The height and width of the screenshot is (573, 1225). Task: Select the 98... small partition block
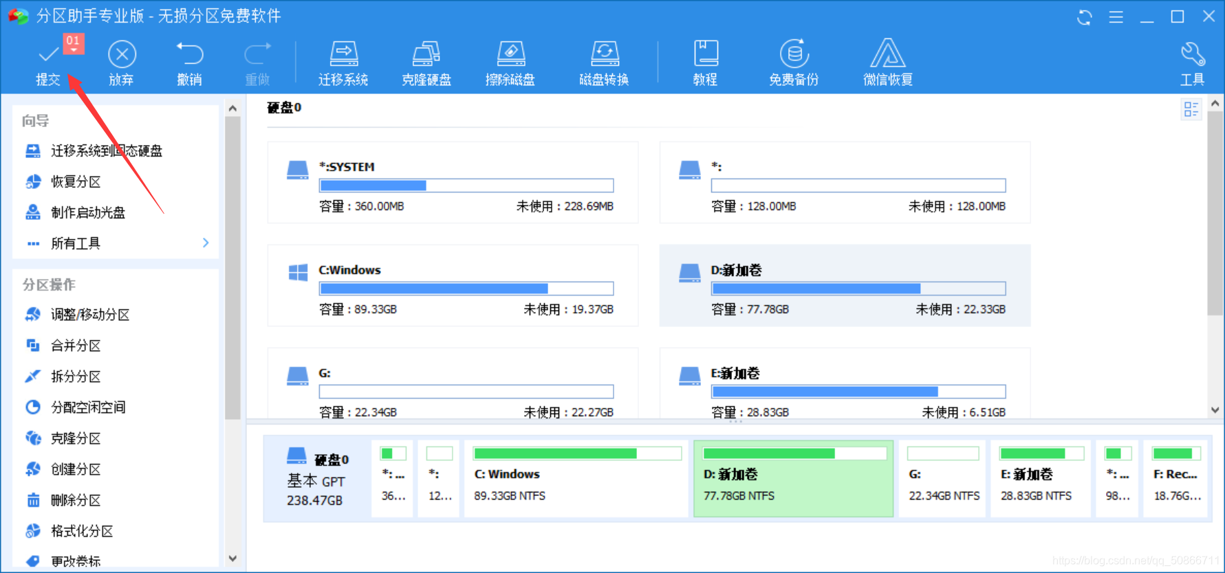pos(1117,479)
